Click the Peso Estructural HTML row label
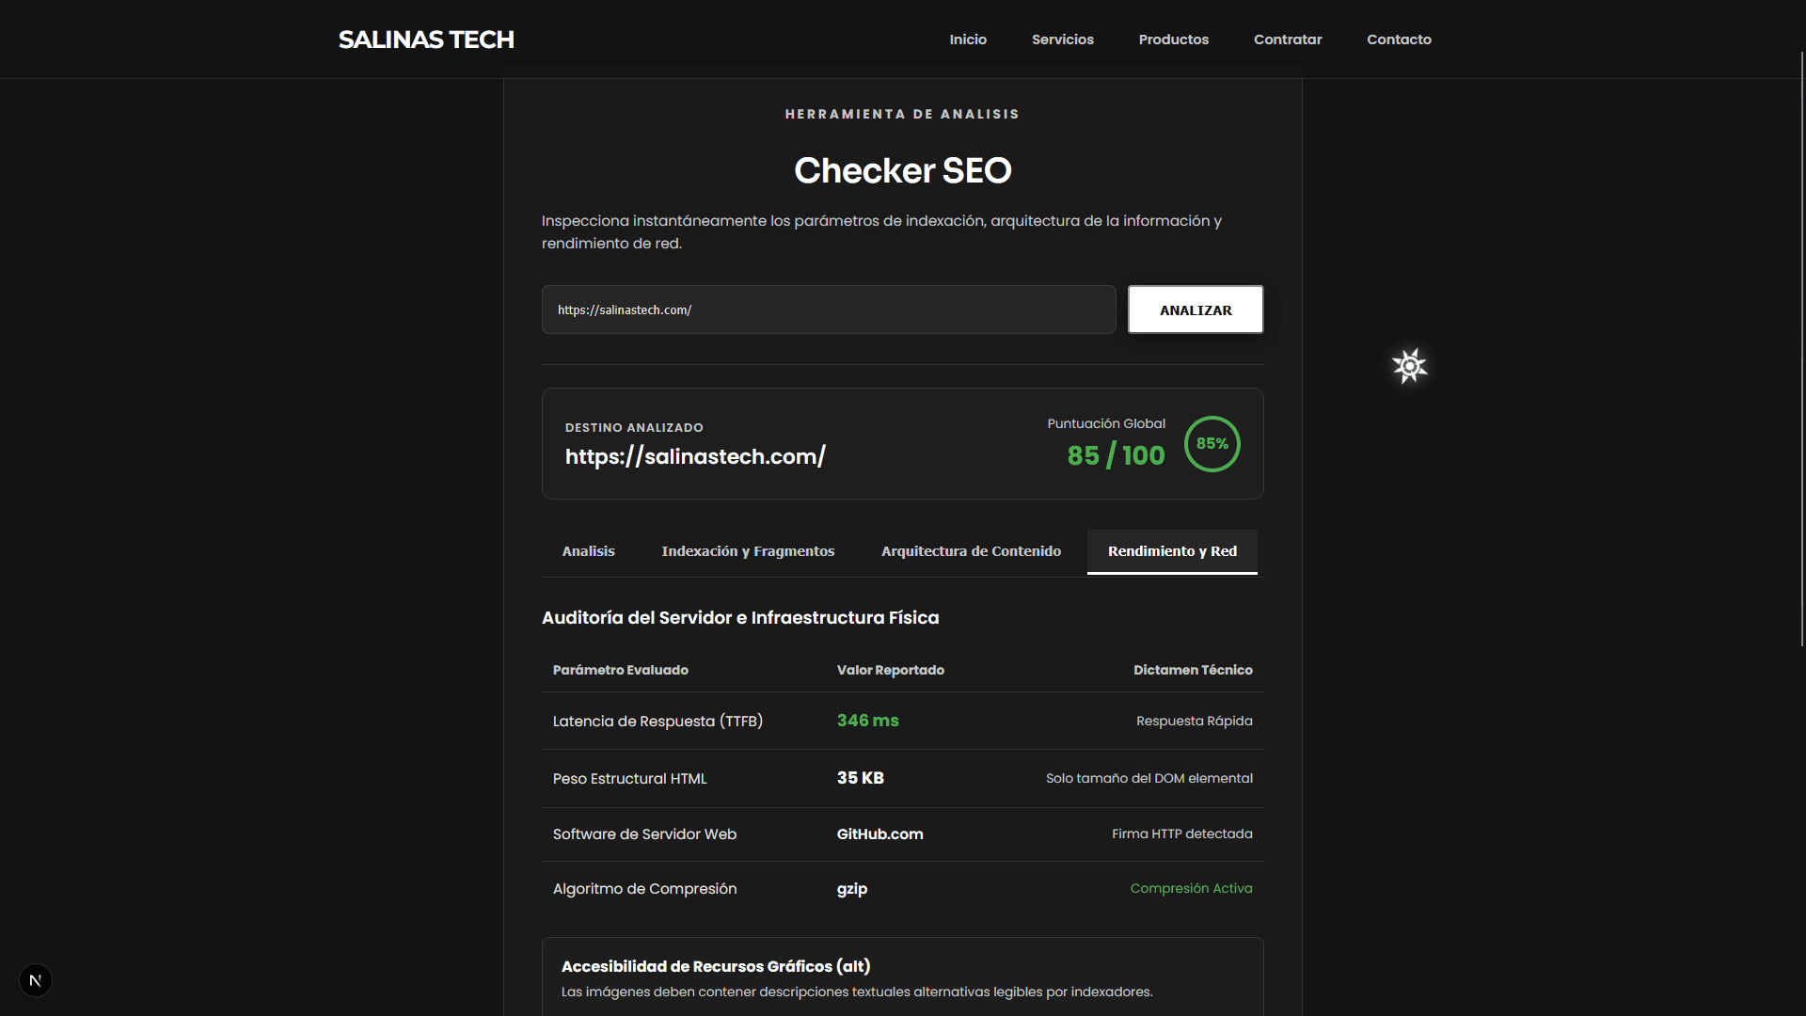Viewport: 1806px width, 1016px height. pos(629,779)
